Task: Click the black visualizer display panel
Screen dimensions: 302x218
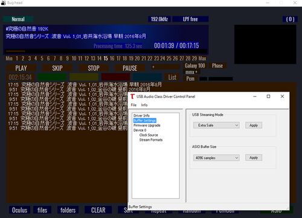Action: (x=265, y=44)
